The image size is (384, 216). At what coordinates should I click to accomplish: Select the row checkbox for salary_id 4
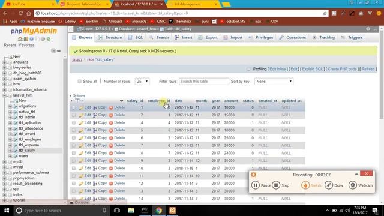(74, 122)
